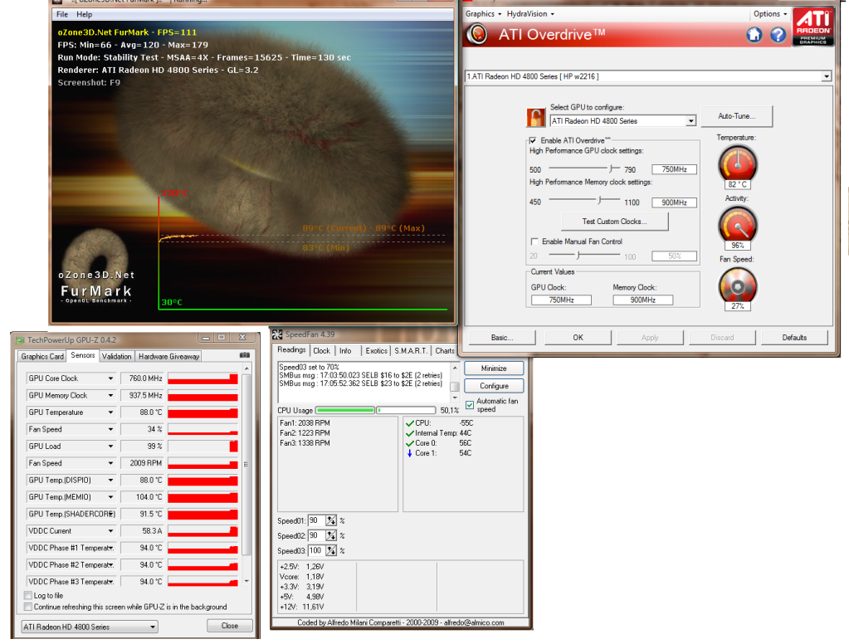Click SpeedFan Minimize button
The image size is (849, 644).
point(494,368)
